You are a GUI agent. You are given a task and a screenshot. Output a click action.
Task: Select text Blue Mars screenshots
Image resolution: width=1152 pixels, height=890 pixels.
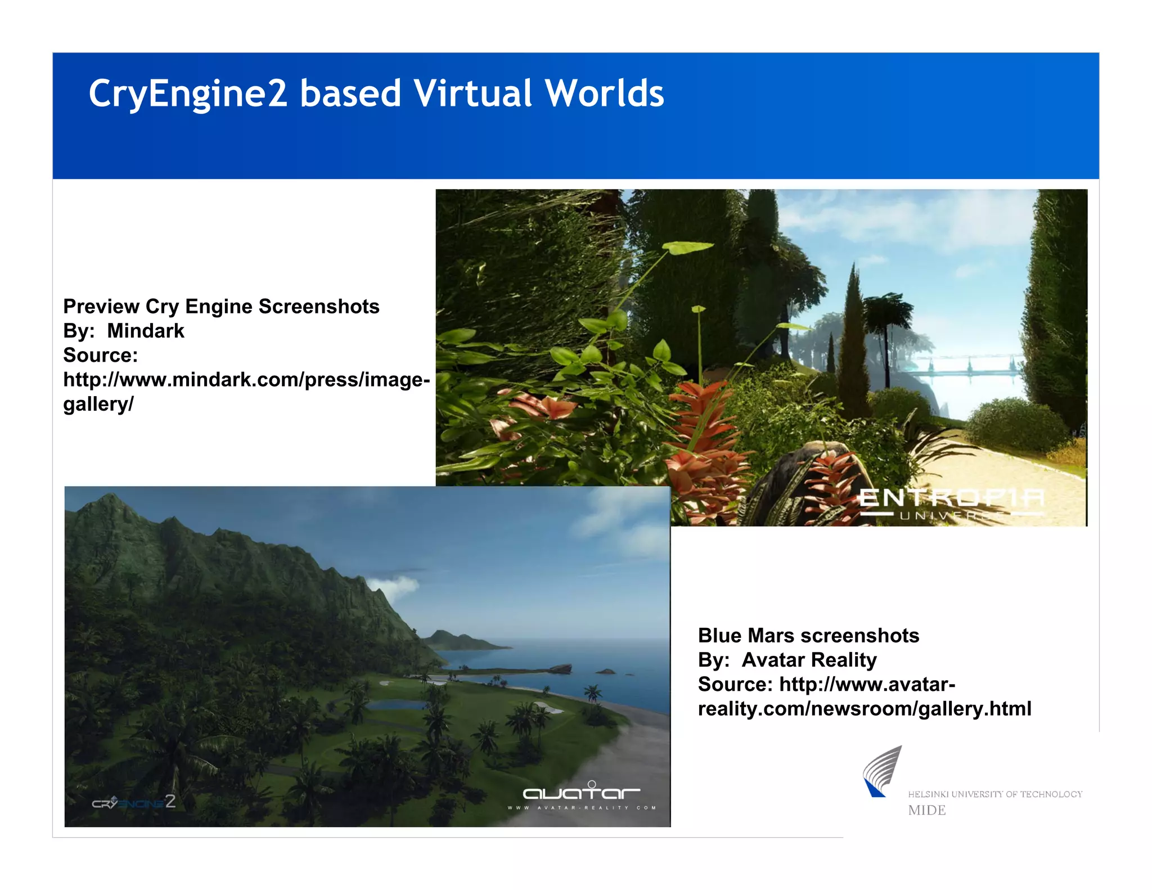click(808, 636)
